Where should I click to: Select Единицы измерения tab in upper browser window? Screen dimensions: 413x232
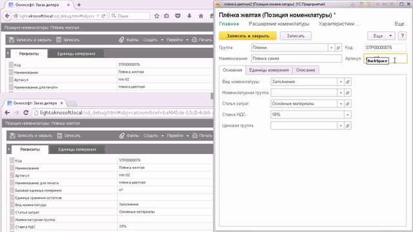(x=76, y=53)
